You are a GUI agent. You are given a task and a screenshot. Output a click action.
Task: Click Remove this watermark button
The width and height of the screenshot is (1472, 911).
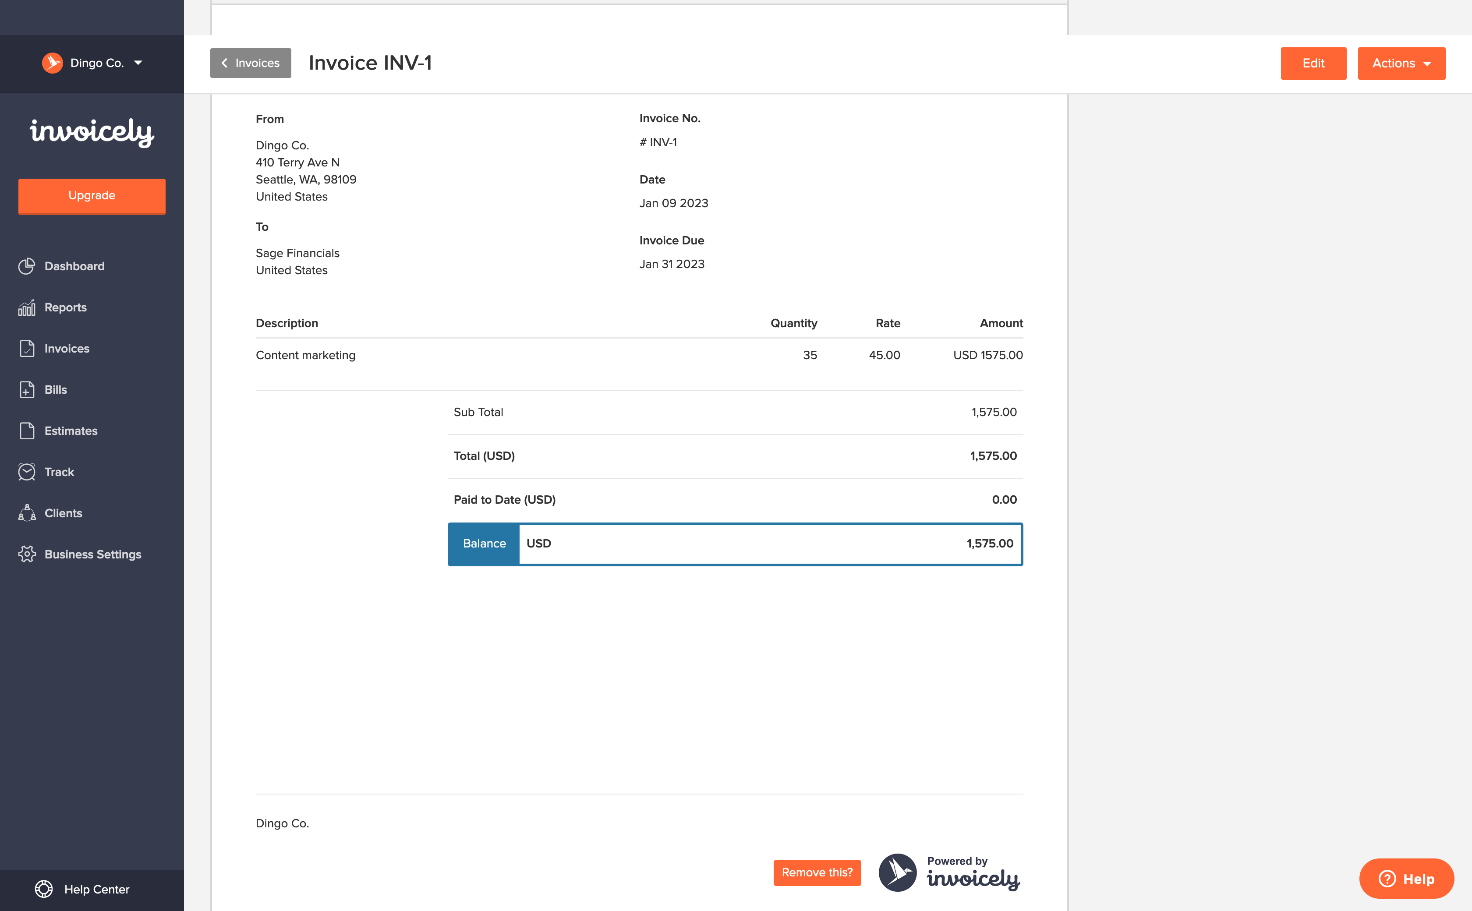(x=817, y=872)
